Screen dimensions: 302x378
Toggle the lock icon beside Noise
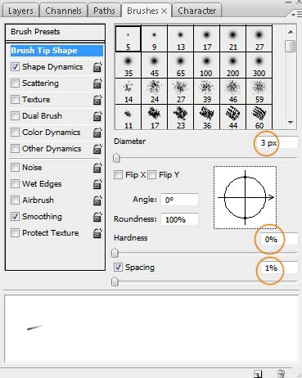pos(97,168)
